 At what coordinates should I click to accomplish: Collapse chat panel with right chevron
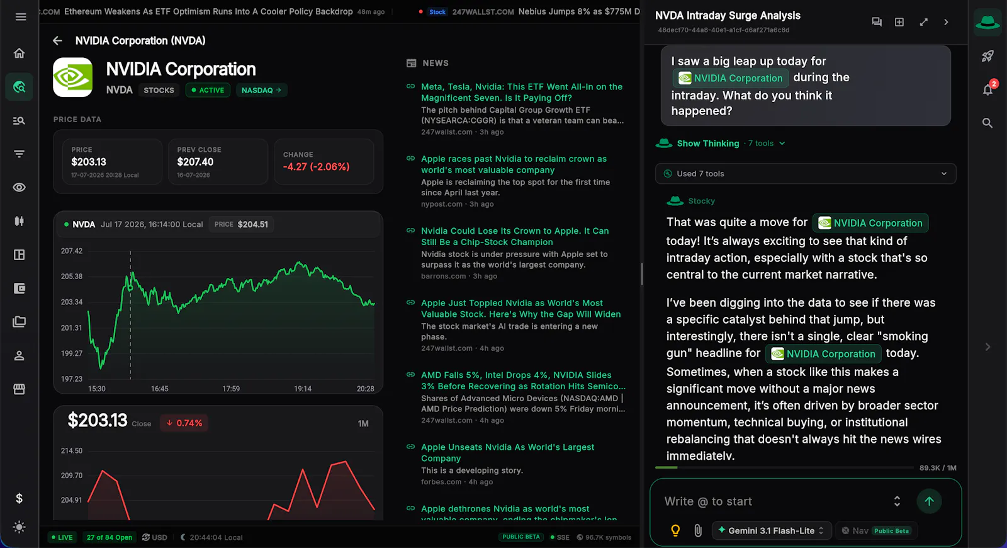pos(946,22)
